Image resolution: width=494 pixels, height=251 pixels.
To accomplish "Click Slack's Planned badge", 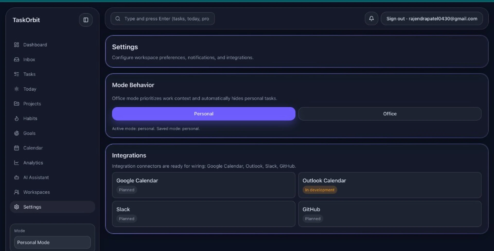I will 127,219.
